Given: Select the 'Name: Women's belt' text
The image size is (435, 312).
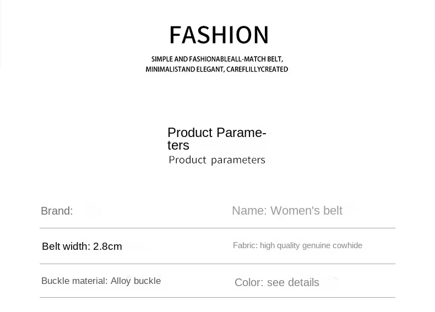Looking at the screenshot, I should (287, 211).
